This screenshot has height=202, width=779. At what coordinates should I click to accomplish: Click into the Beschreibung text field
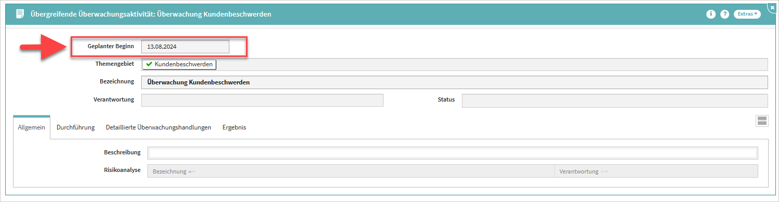453,153
